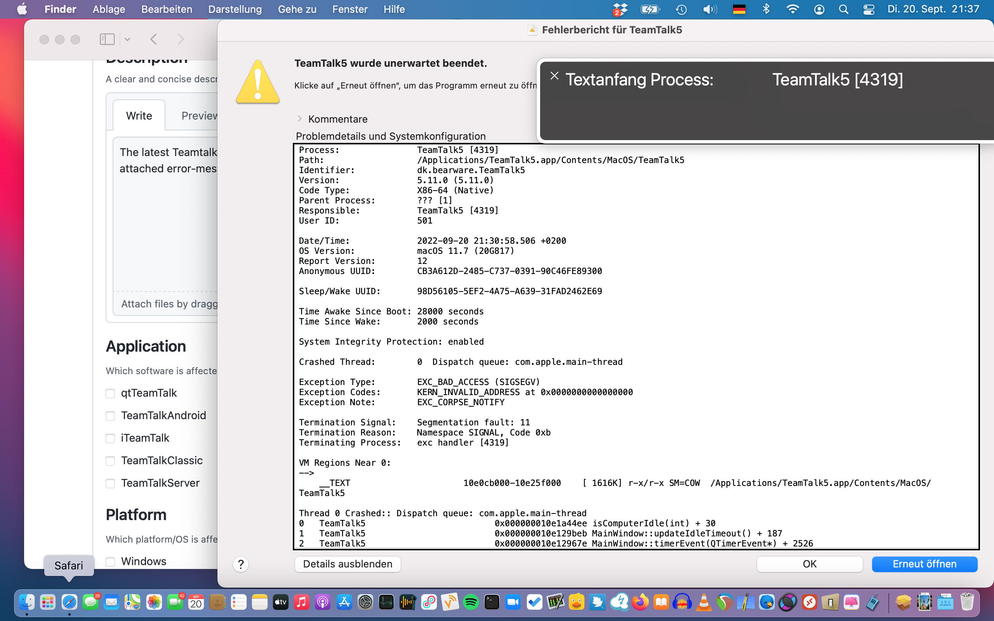Open the Fenster menu

pyautogui.click(x=349, y=9)
